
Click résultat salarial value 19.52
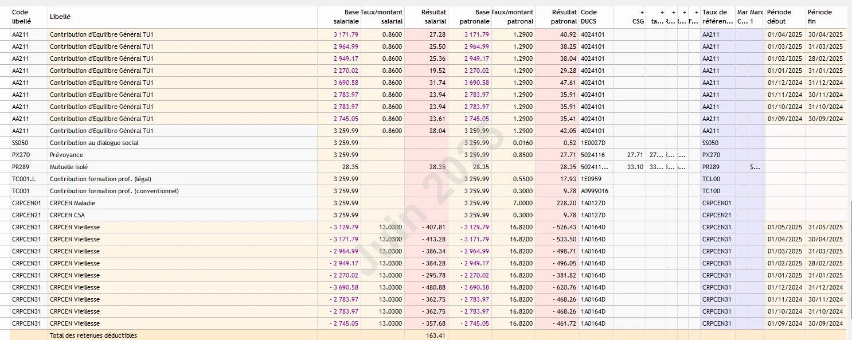coord(437,71)
